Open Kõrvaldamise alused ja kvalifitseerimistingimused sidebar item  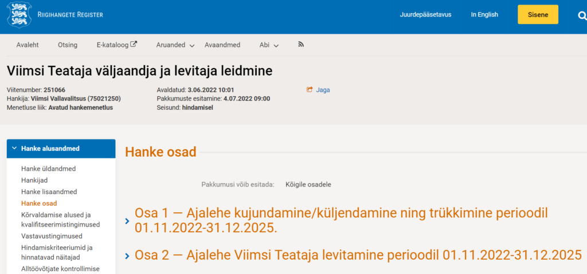click(60, 220)
